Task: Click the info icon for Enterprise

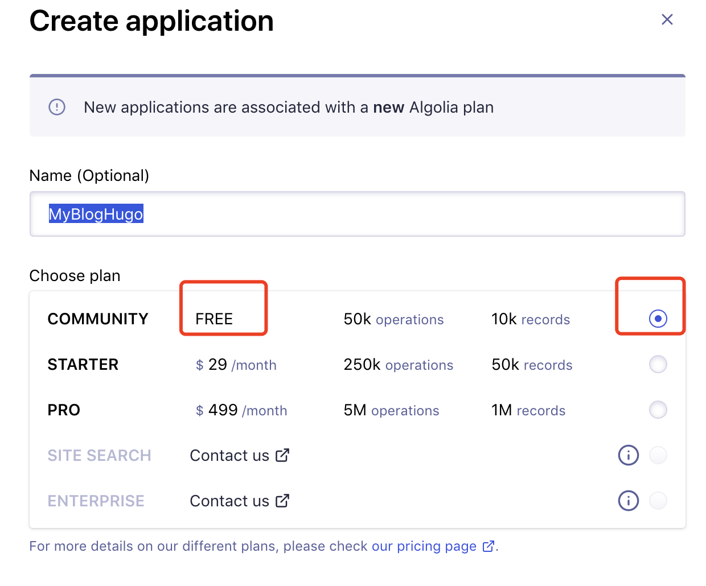Action: coord(628,501)
